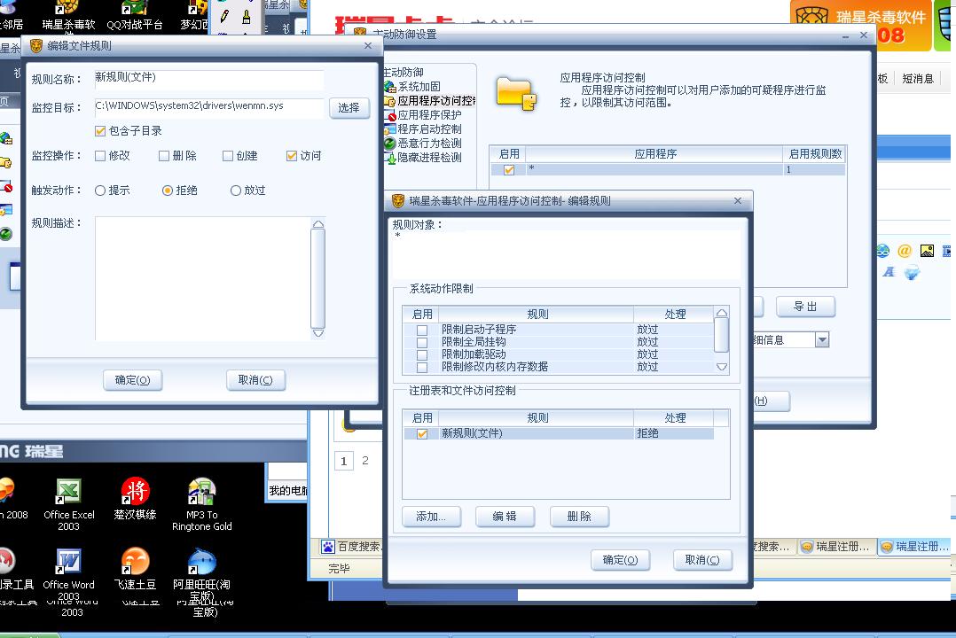Viewport: 956px width, 638px height.
Task: Select the 放过 radio button
Action: click(x=236, y=191)
